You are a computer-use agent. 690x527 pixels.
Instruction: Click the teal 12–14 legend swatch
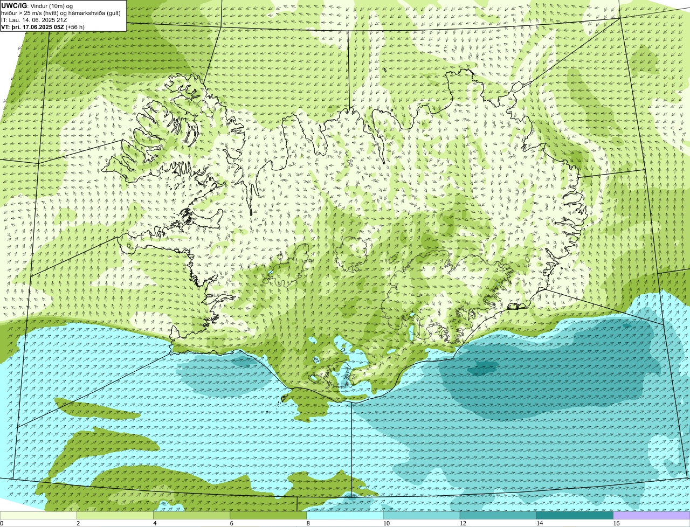(x=498, y=515)
